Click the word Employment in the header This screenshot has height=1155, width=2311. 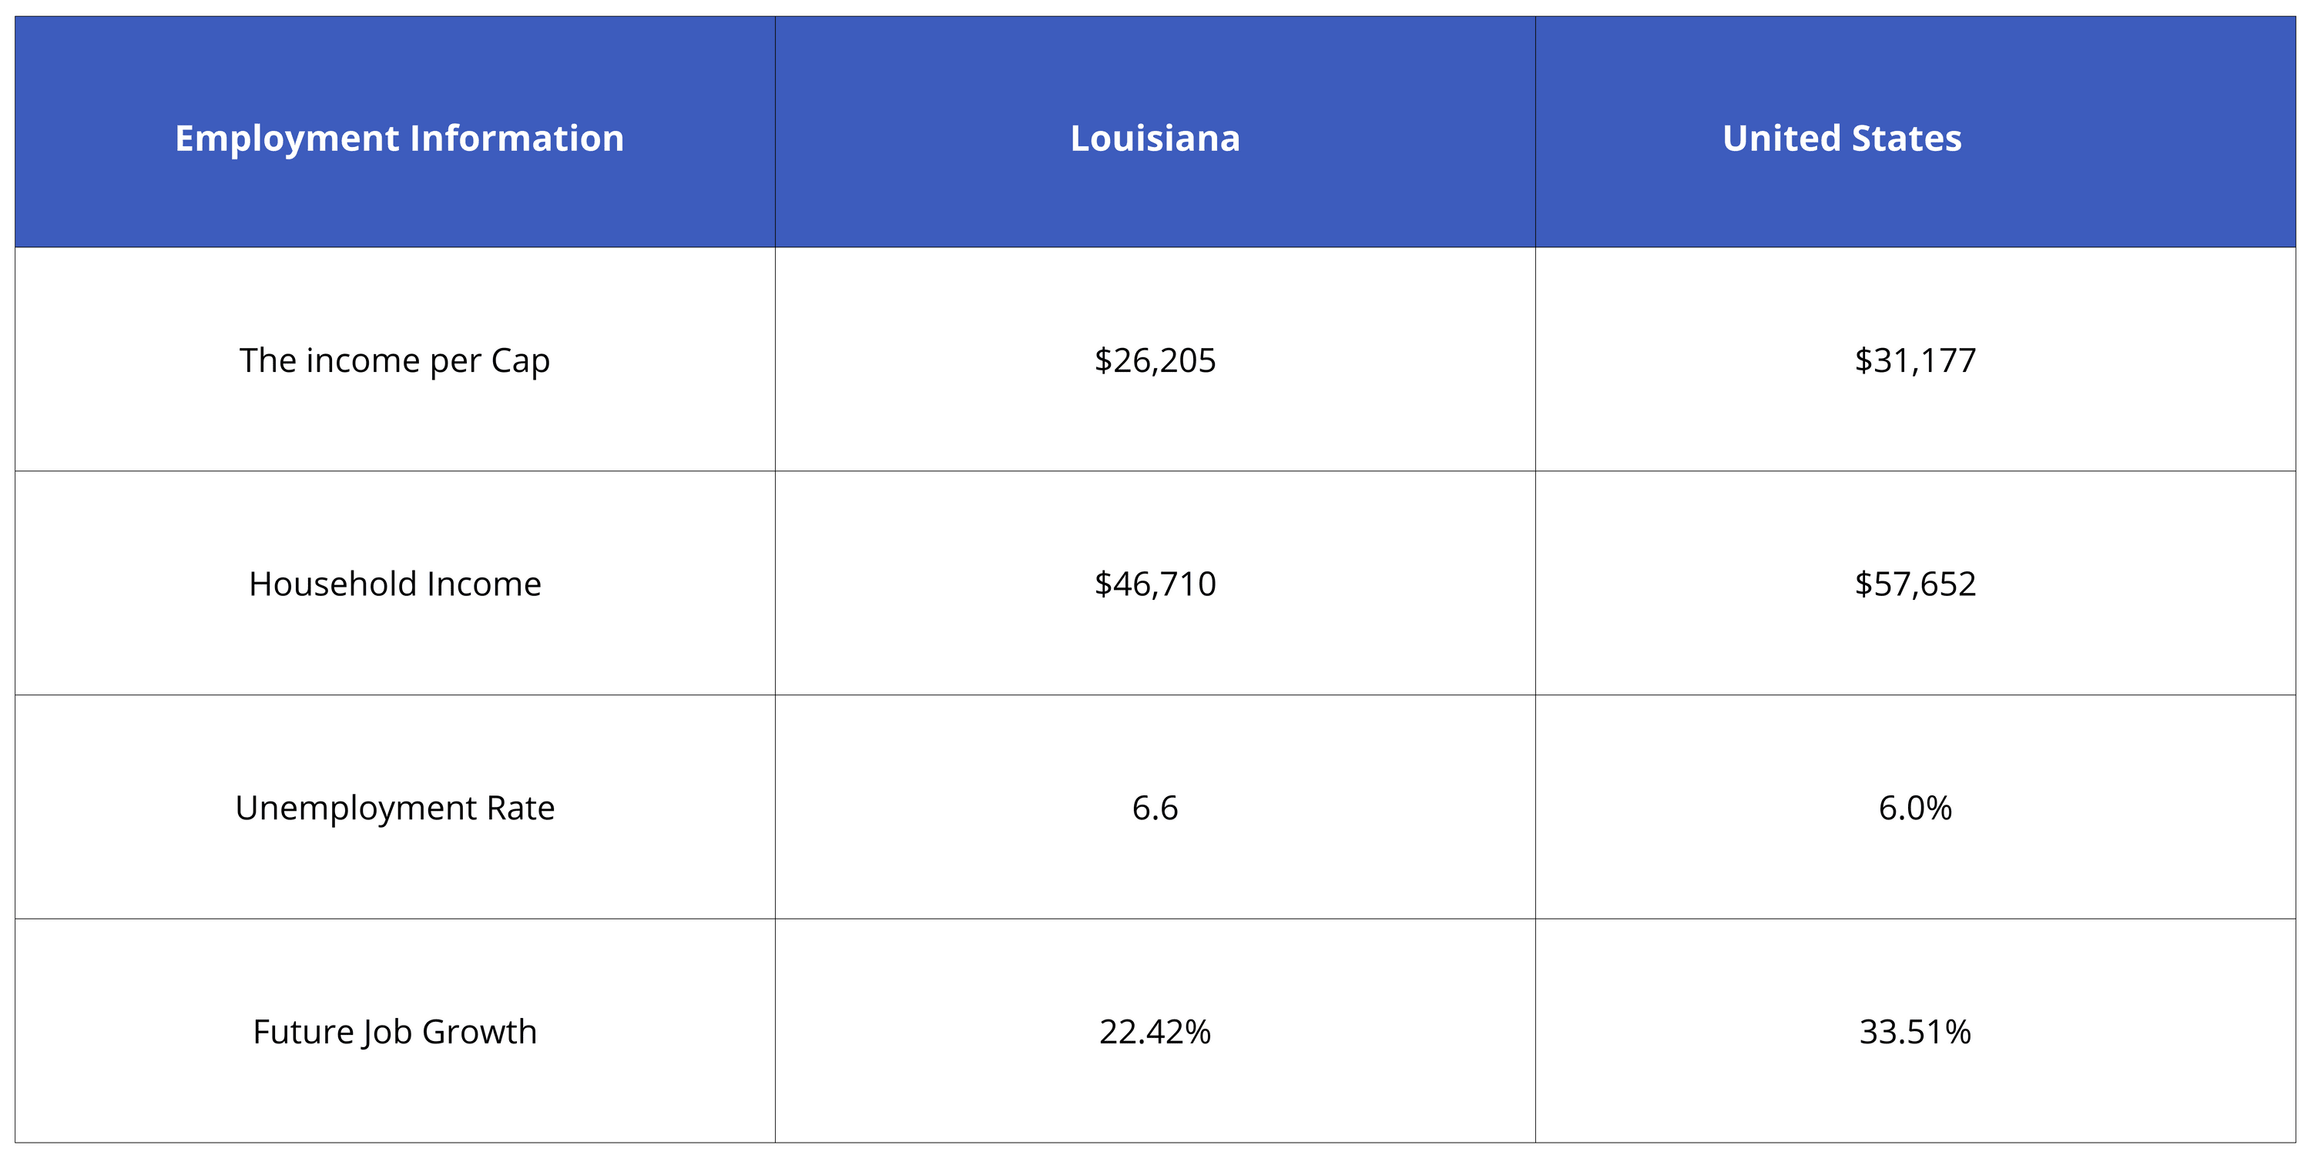287,138
